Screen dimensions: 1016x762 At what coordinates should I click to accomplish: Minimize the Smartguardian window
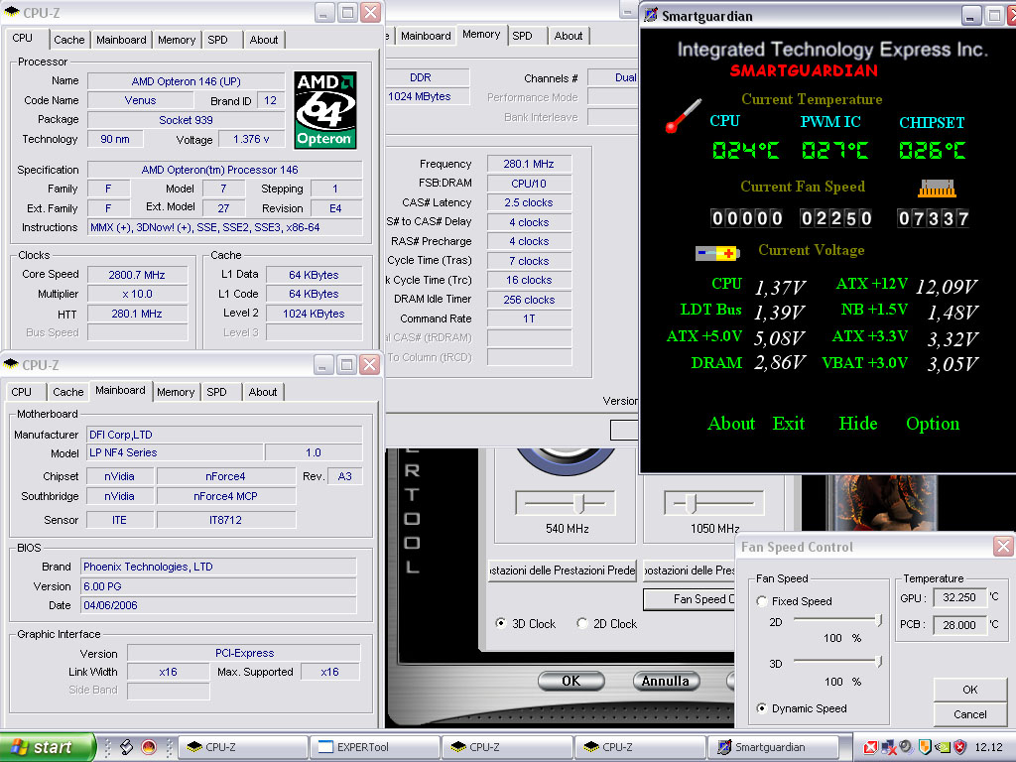[970, 16]
